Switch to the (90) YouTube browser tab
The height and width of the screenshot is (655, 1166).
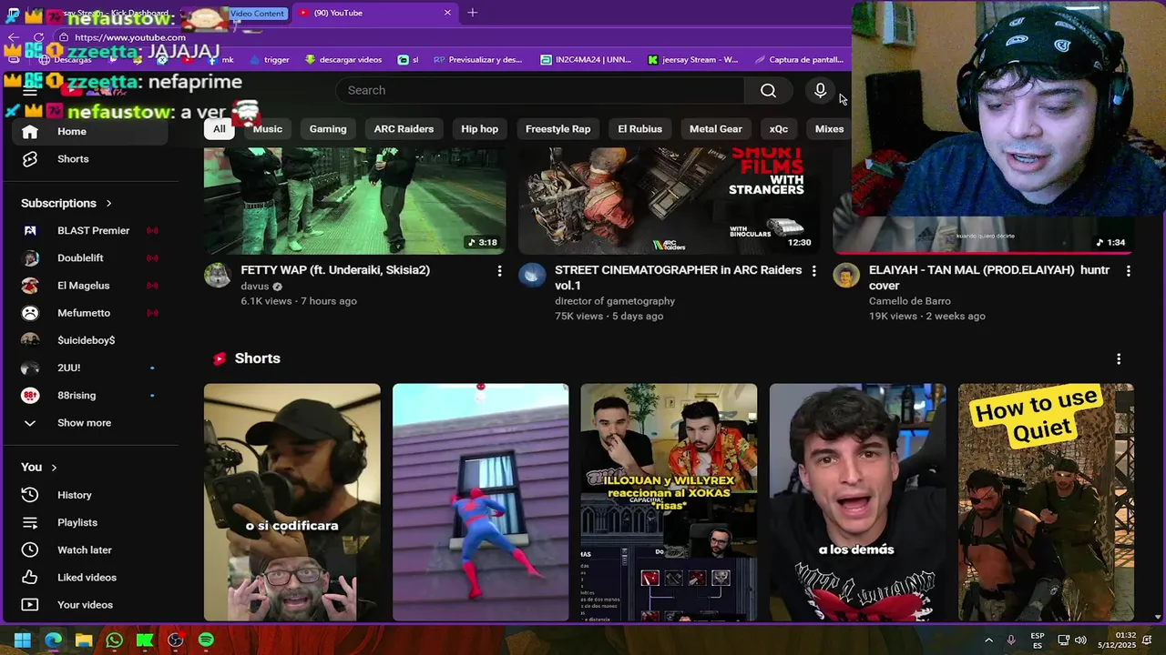click(373, 13)
